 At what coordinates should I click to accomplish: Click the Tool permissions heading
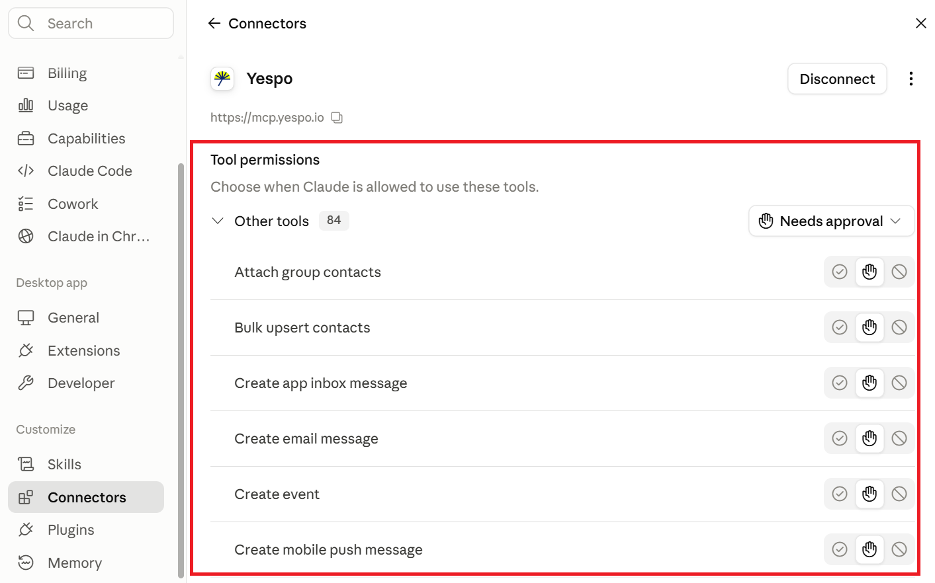265,160
